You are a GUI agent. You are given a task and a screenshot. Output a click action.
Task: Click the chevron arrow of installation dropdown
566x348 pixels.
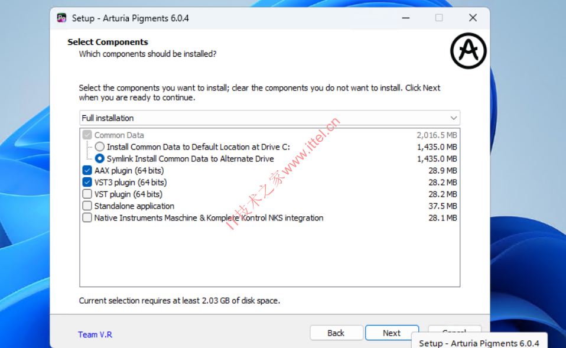(453, 118)
